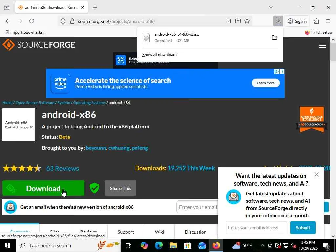Click the green Download button
Viewport: 336px width, 252px height.
pos(43,188)
